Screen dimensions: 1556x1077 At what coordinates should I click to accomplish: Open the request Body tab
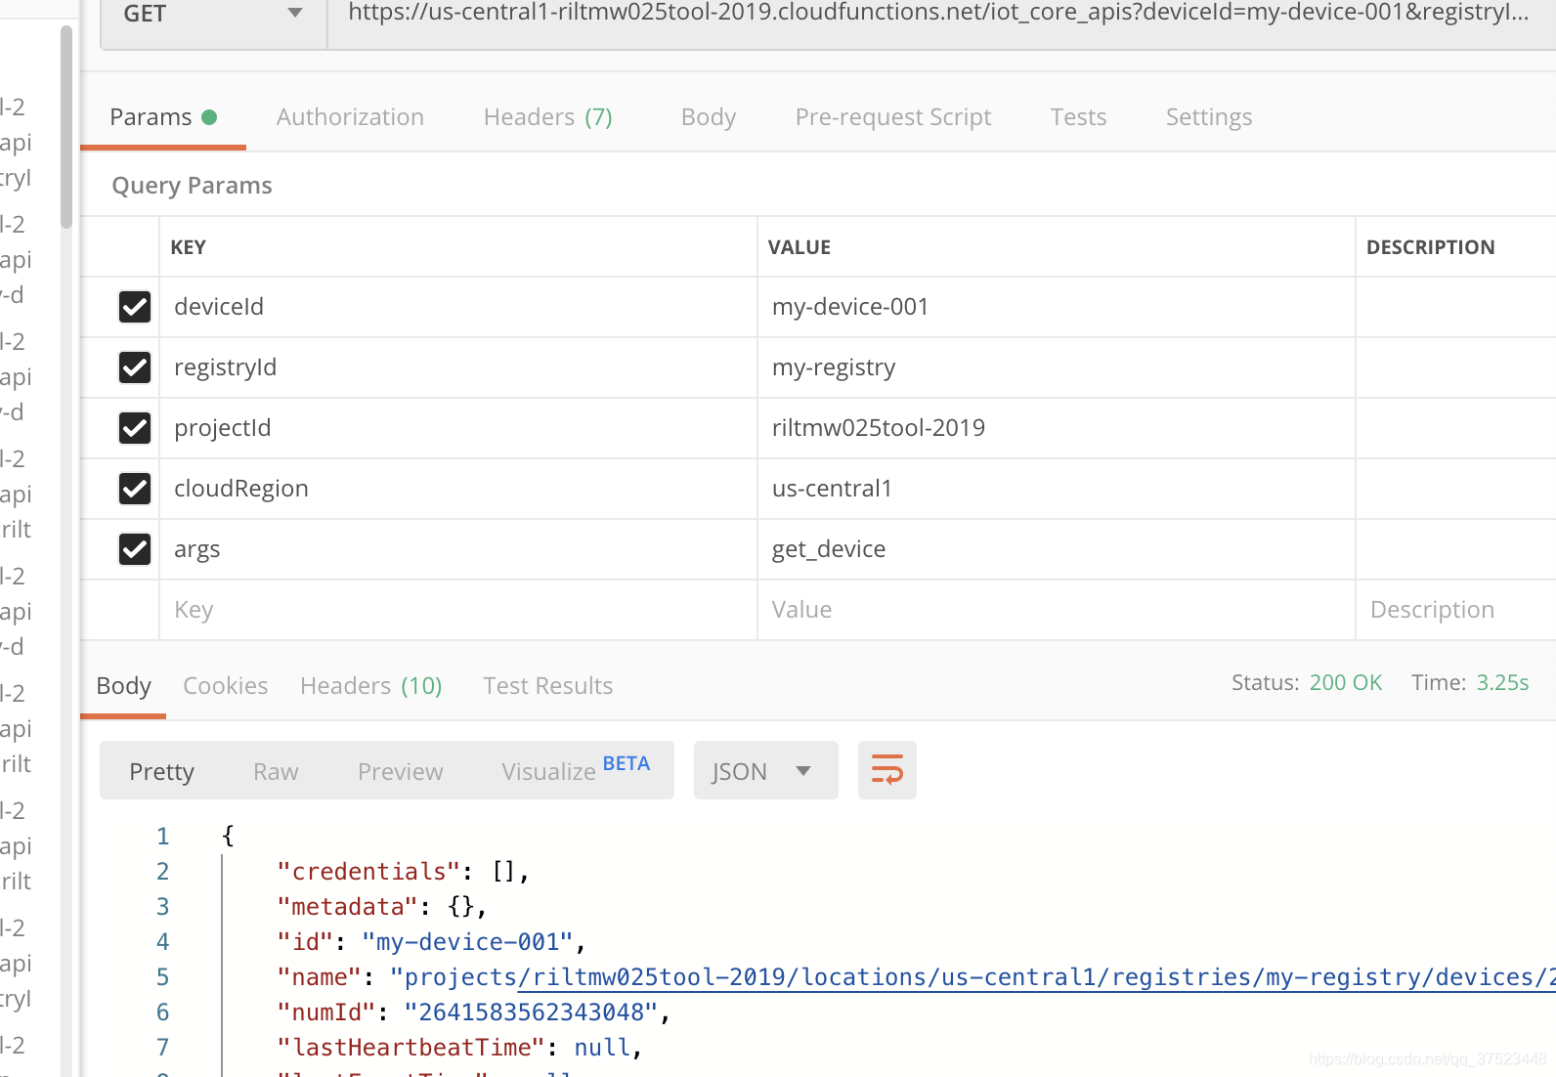pos(709,117)
